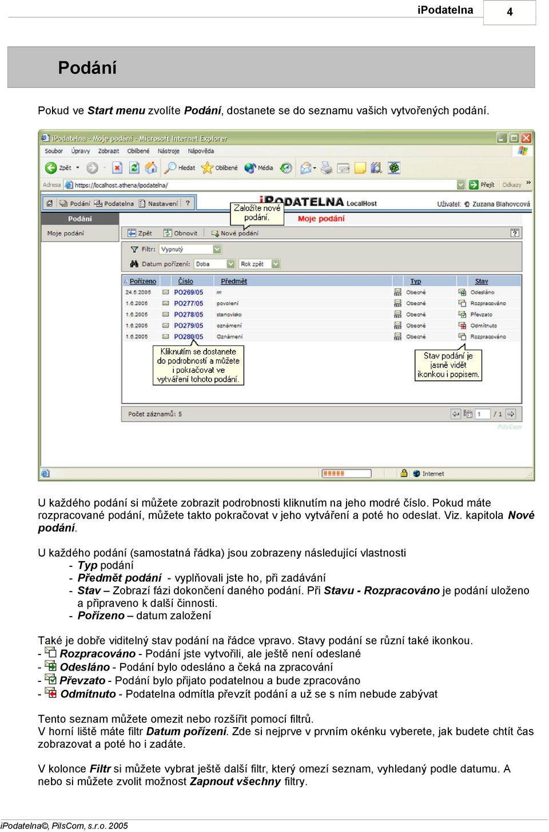Viewport: 549px width, 832px height.
Task: Refresh the page via IE toolbar refresh icon
Action: coord(134,168)
